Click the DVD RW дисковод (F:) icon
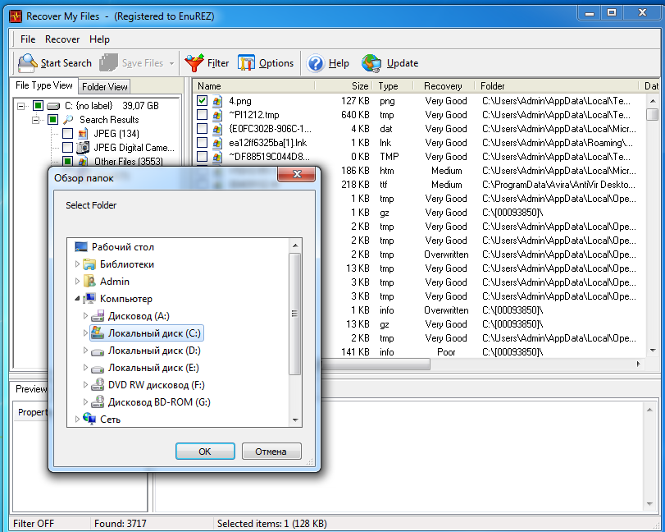The image size is (665, 532). 98,384
